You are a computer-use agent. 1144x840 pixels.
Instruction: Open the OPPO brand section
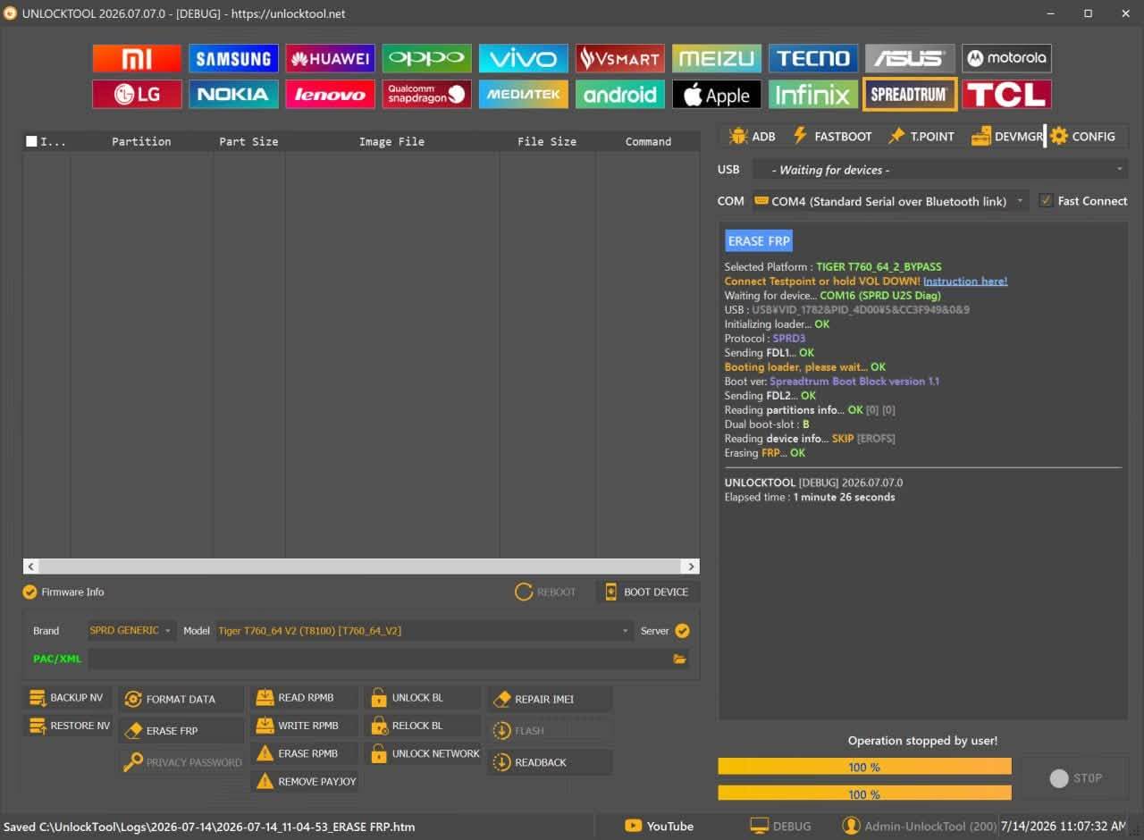(426, 59)
